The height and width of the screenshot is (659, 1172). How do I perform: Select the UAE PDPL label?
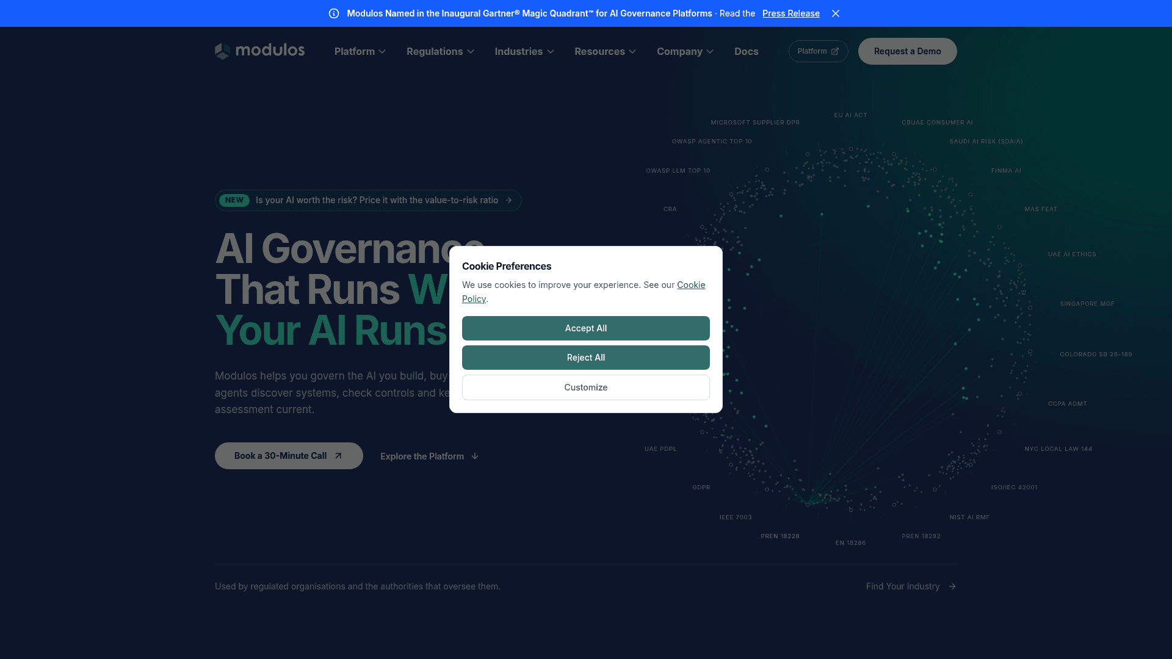point(660,449)
